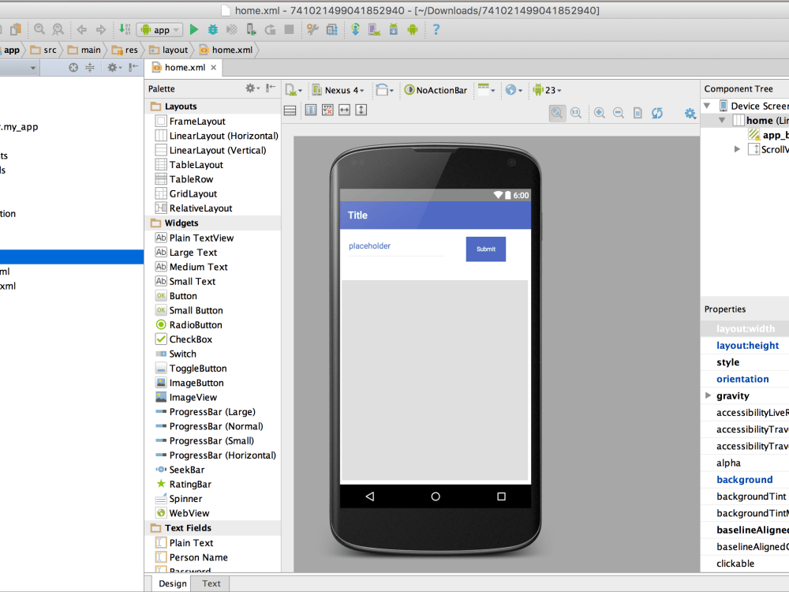Select the Button widget in the Palette
789x592 pixels.
(x=184, y=295)
